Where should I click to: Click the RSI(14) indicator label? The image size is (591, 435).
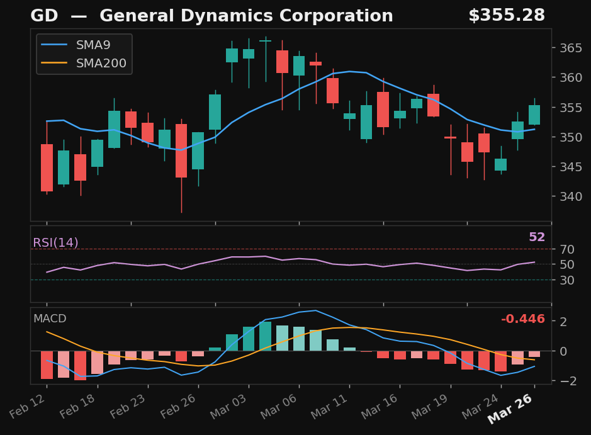(55, 241)
